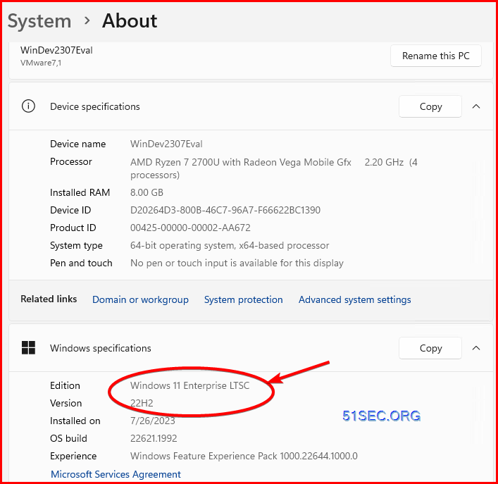This screenshot has height=484, width=498.
Task: Open the System protection link
Action: (x=243, y=299)
